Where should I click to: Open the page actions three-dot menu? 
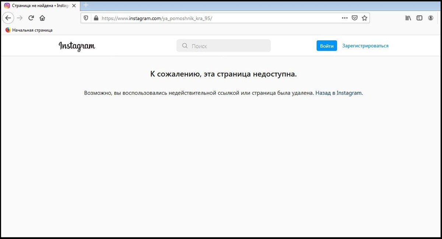344,18
